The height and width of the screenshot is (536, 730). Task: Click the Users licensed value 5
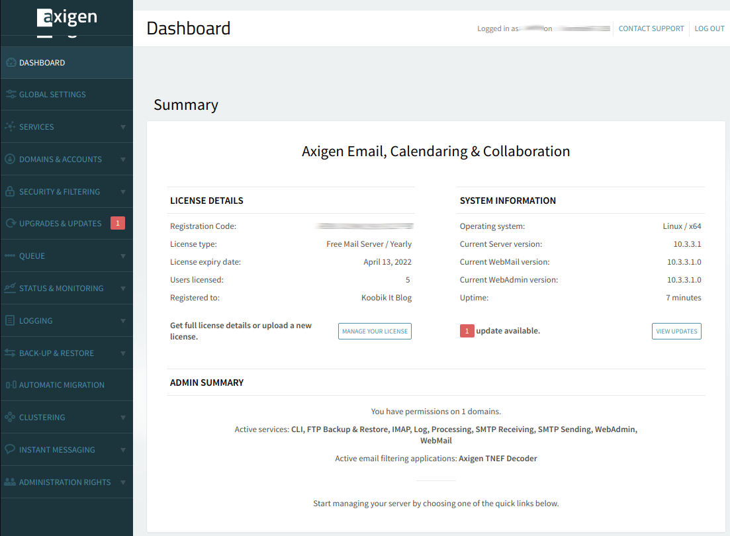click(408, 280)
